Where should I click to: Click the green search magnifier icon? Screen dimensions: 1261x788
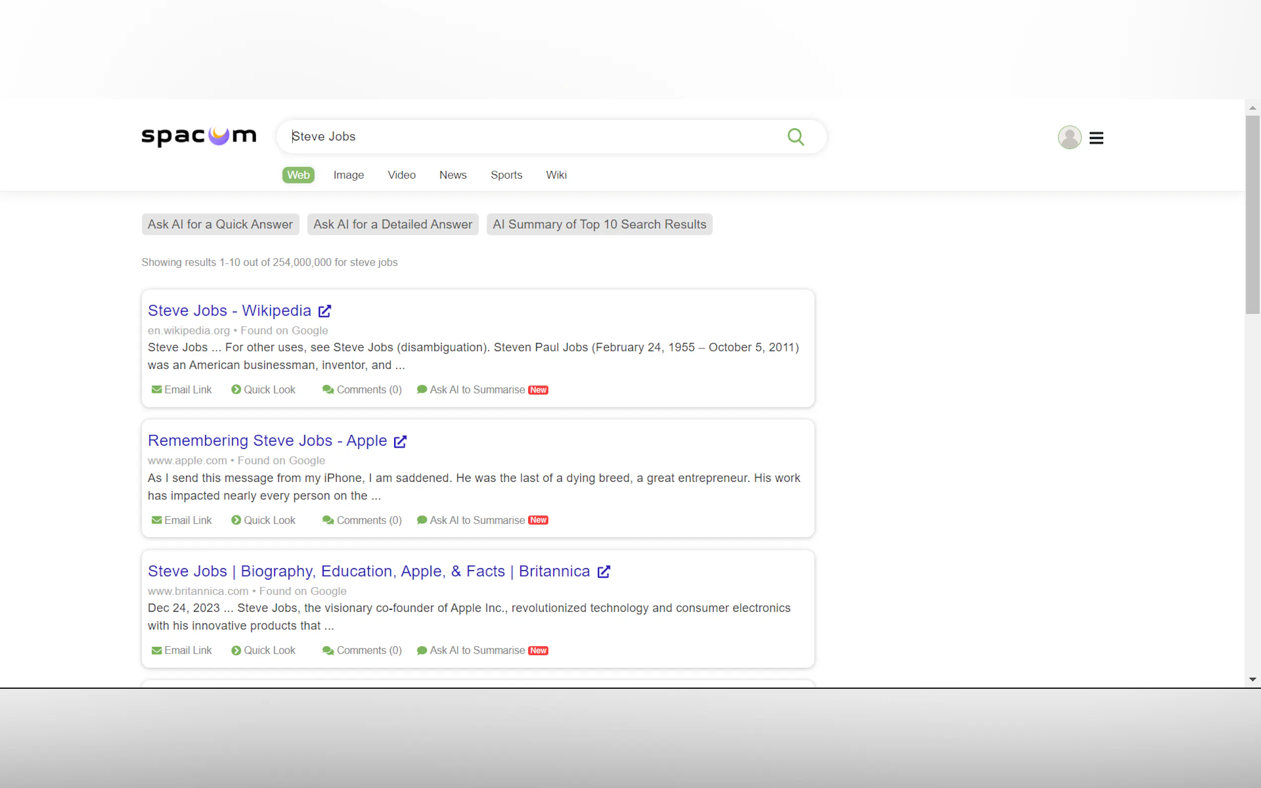pyautogui.click(x=795, y=136)
